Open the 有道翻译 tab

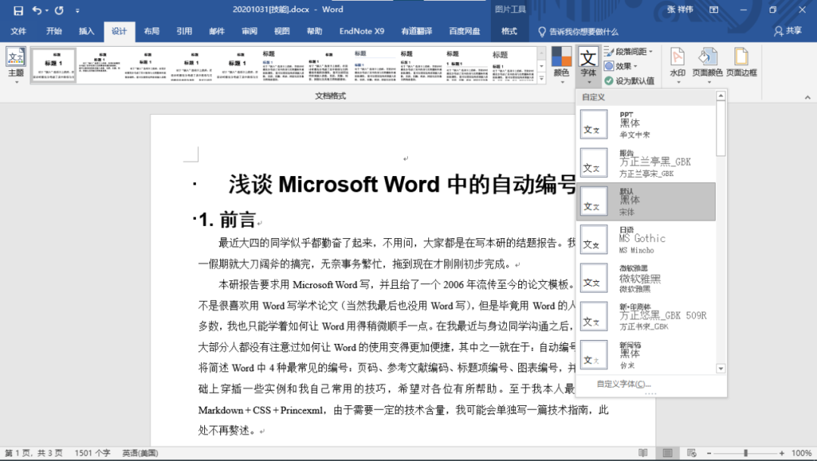click(416, 31)
